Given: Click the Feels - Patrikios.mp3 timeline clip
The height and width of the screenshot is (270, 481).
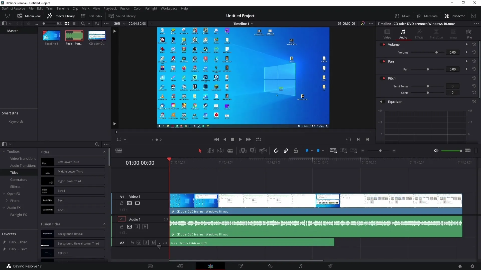Looking at the screenshot, I should 252,243.
